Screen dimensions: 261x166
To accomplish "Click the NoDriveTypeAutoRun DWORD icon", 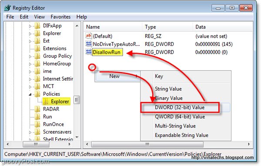I will (89, 44).
